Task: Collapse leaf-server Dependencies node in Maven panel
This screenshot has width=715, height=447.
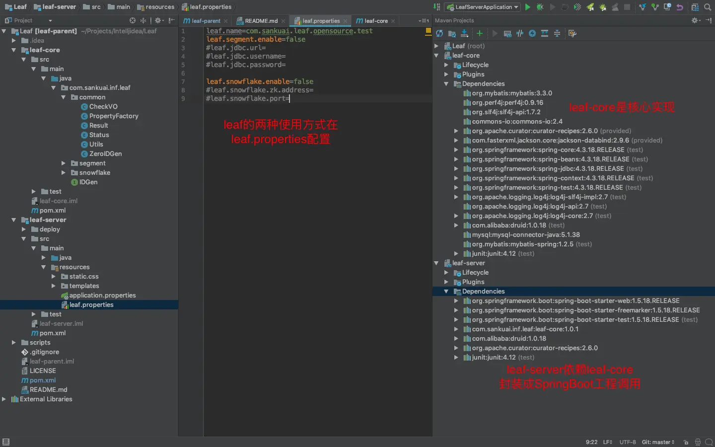Action: 446,292
